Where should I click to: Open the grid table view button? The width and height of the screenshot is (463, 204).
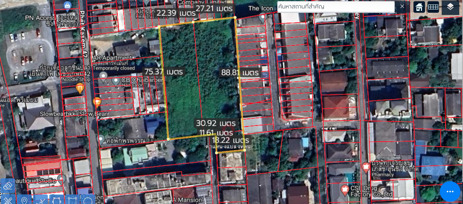click(433, 7)
